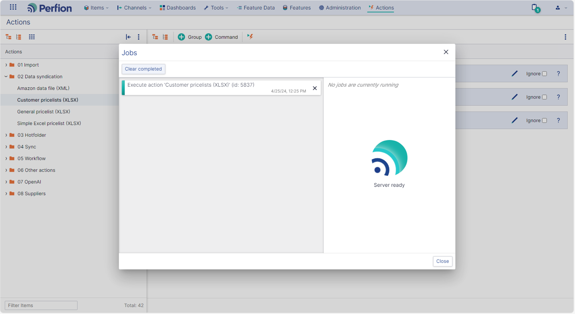
Task: Open Feature Data
Action: pos(256,8)
